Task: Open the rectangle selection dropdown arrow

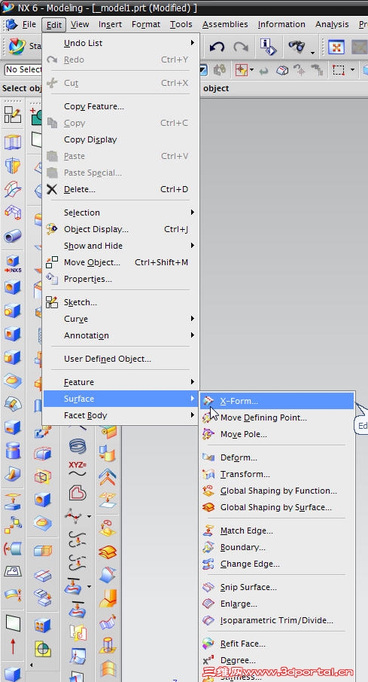Action: click(x=352, y=69)
